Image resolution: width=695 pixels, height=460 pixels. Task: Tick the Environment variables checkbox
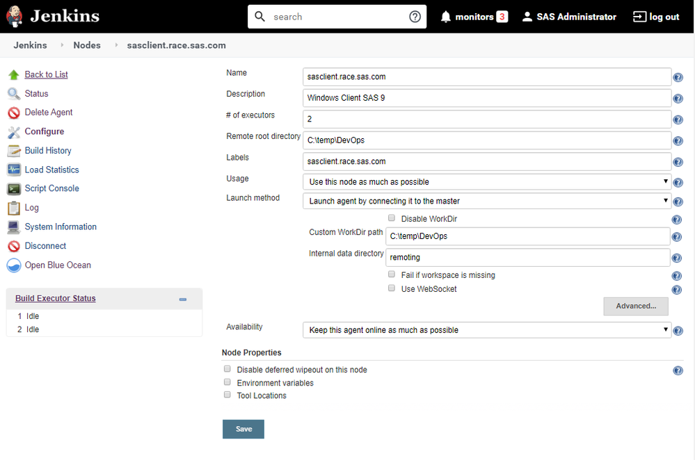[x=227, y=382]
